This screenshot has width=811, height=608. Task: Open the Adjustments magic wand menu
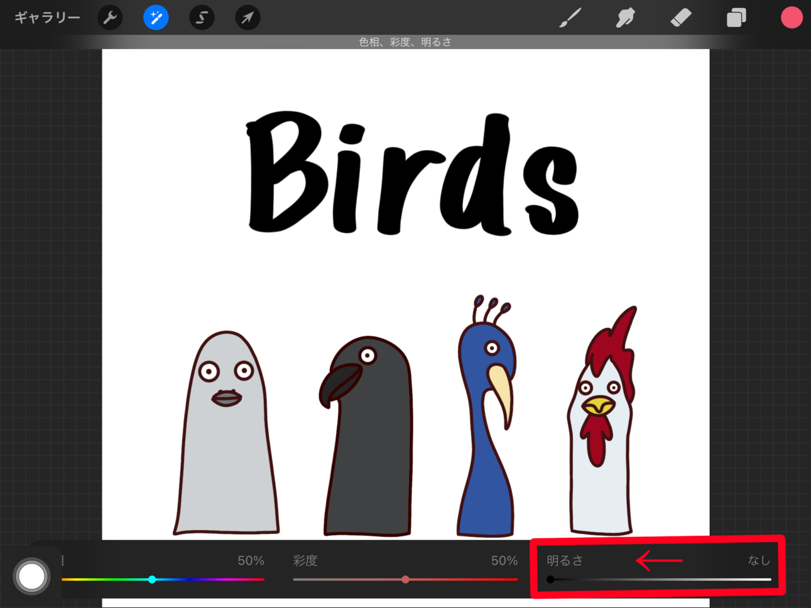click(x=156, y=18)
